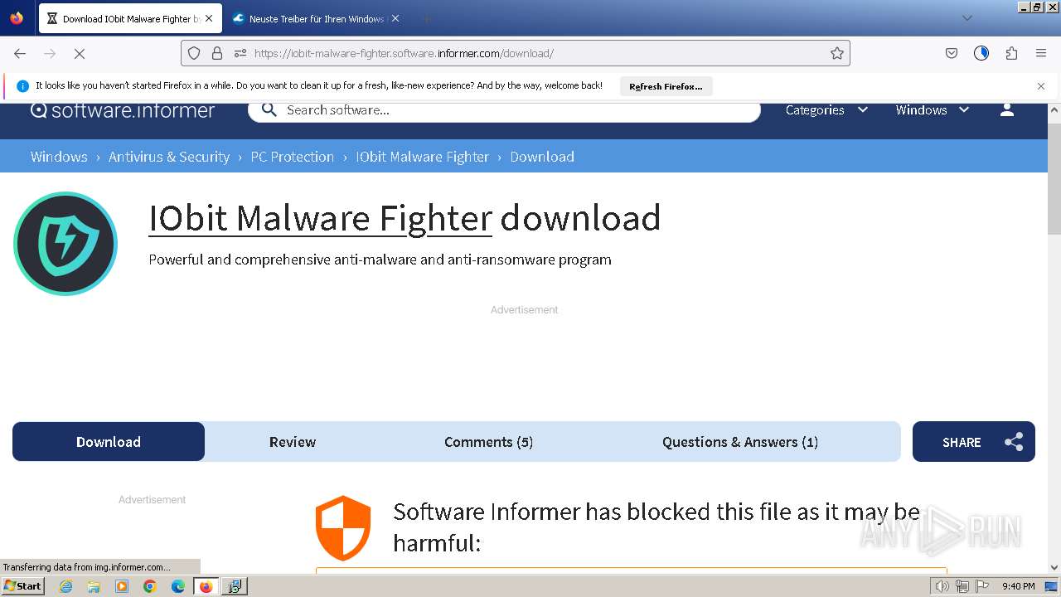Image resolution: width=1061 pixels, height=597 pixels.
Task: Open the extensions puzzle icon
Action: pos(1011,53)
